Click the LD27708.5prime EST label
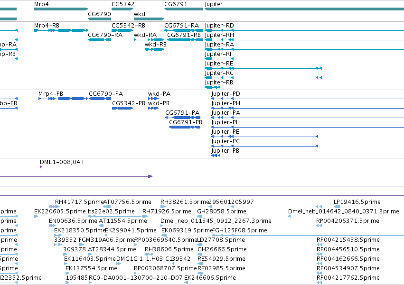Viewport: 404px width, 285px height. [221, 240]
